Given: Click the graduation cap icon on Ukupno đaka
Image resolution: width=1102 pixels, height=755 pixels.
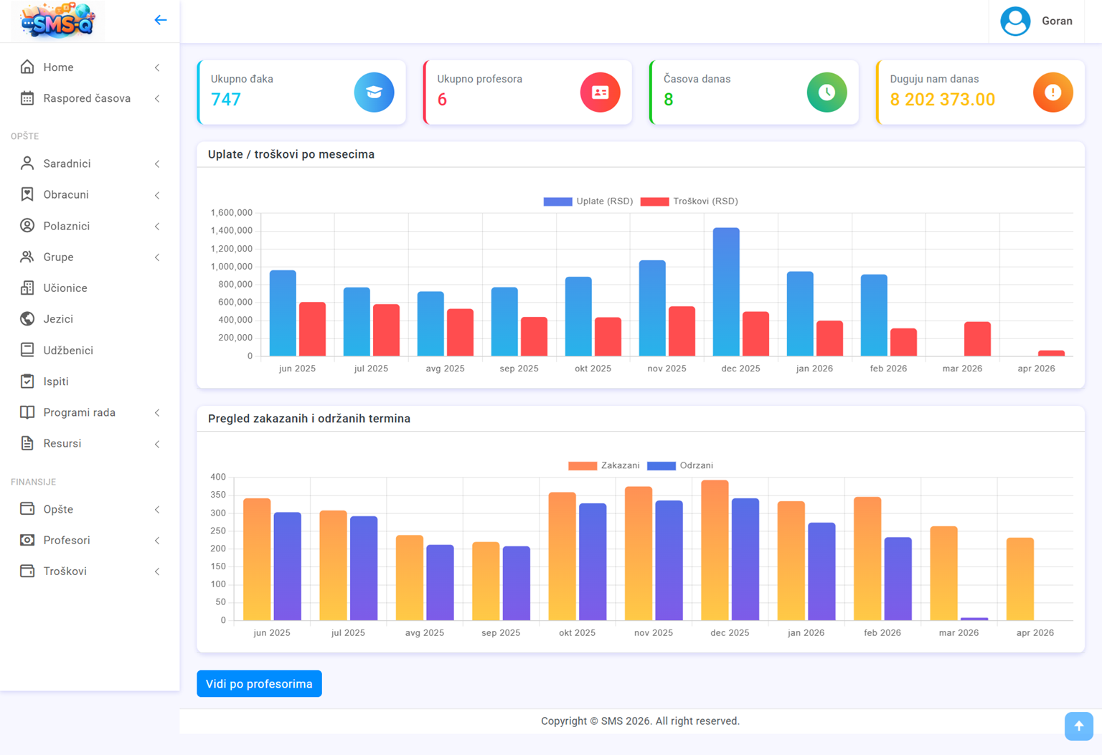Looking at the screenshot, I should point(374,92).
